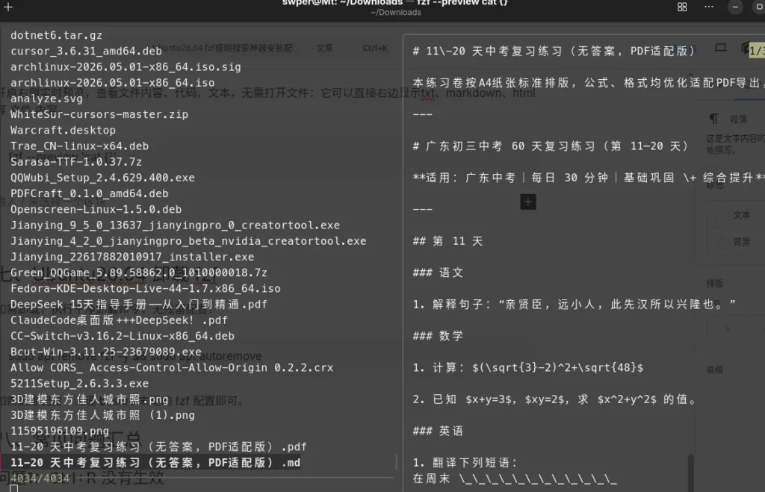Screen dimensions: 765x492
Task: Select 11-20 天中考复习练习 .pdf entry
Action: (158, 446)
